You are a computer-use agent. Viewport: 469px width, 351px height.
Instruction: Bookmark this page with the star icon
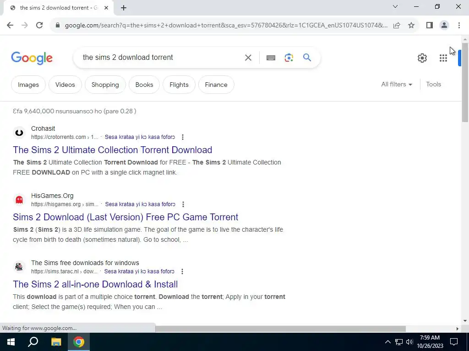point(411,26)
